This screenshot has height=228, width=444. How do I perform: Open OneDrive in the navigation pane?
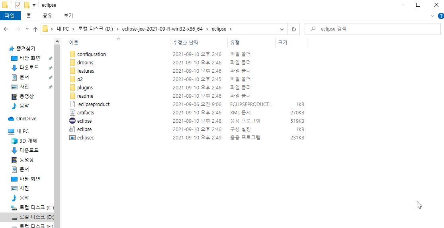[x=22, y=119]
